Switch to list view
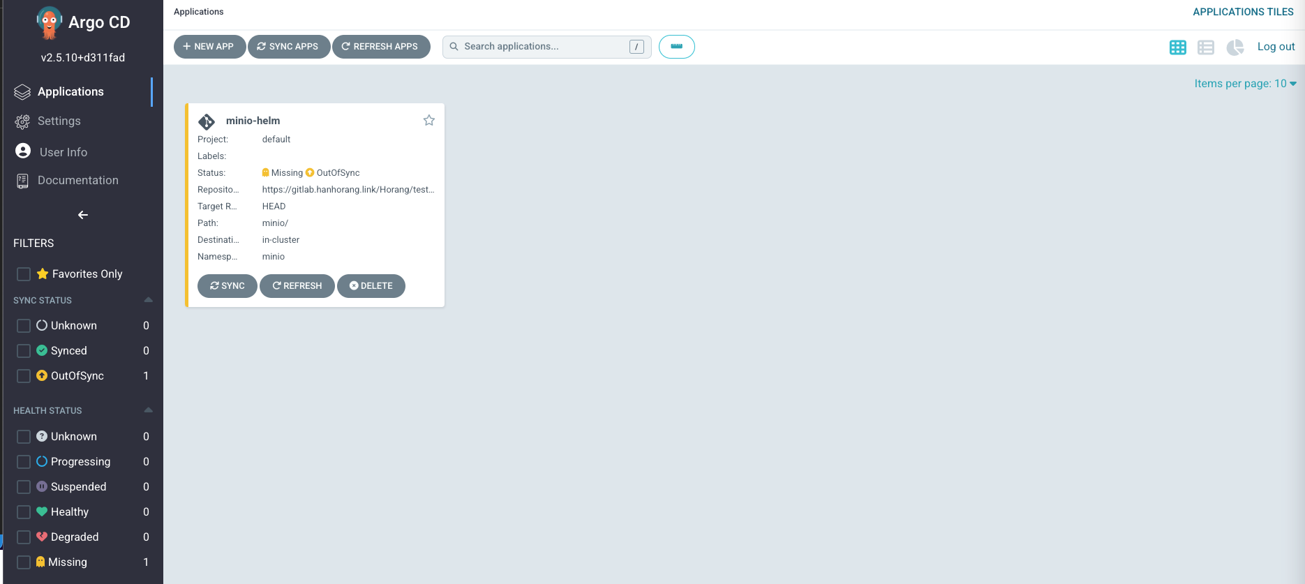1305x584 pixels. (1205, 47)
